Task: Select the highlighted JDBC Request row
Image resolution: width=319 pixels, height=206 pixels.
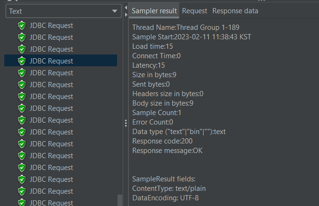Action: 61,61
